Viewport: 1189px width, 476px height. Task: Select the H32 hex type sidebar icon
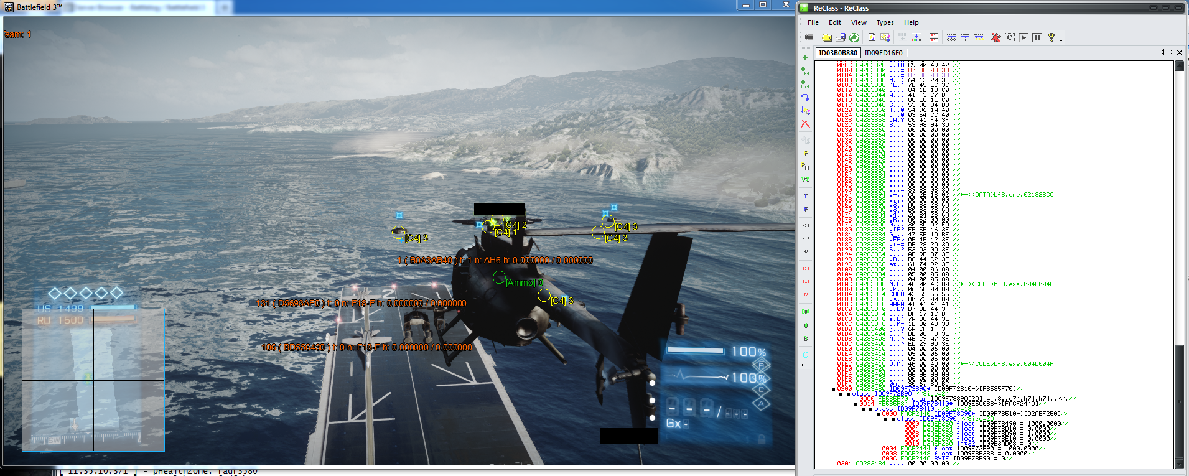coord(805,226)
